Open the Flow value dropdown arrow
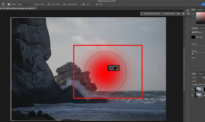The height and width of the screenshot is (122, 205). pyautogui.click(x=61, y=4)
